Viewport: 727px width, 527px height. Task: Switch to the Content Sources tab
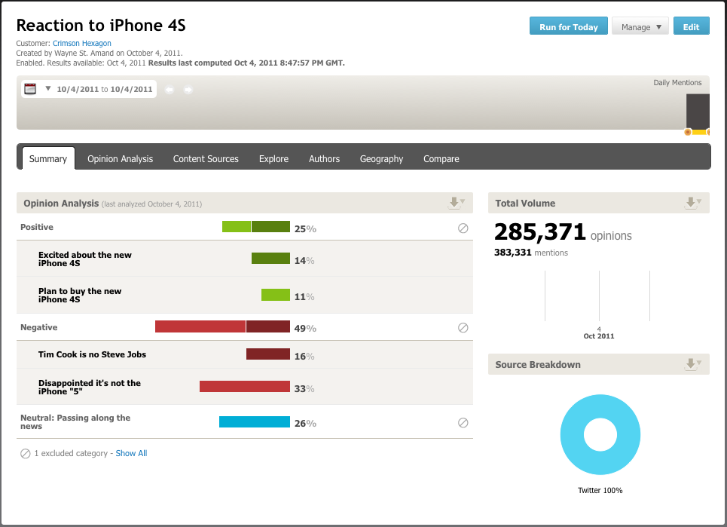(206, 158)
